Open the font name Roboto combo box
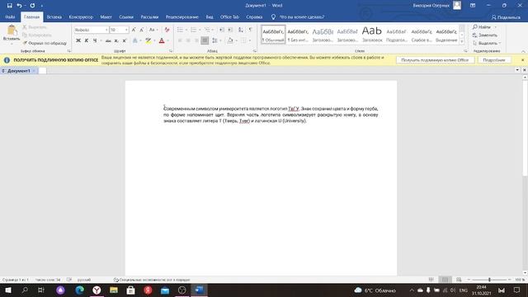 [x=91, y=30]
